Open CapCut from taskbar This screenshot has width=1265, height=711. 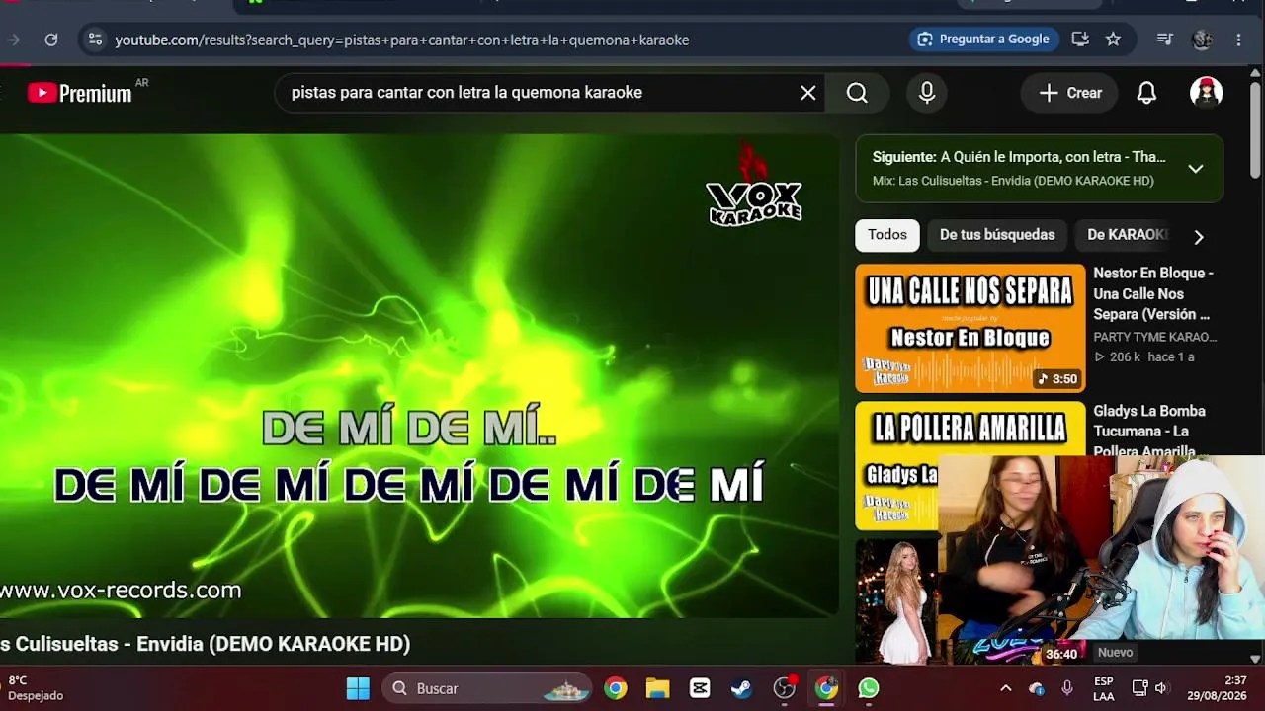[x=700, y=688]
